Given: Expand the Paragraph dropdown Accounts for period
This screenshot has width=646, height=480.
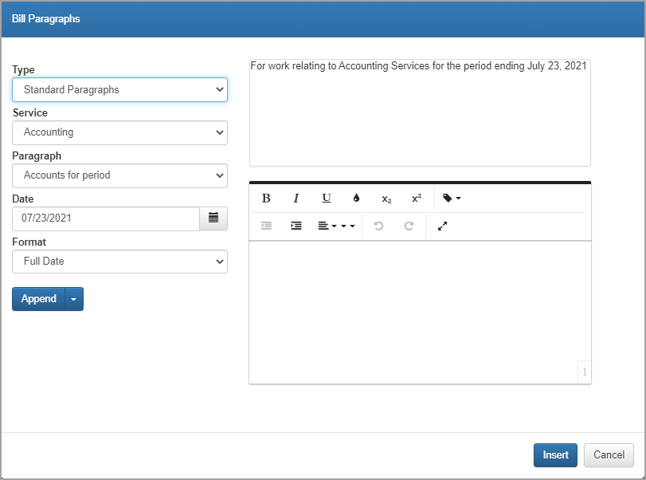Looking at the screenshot, I should pyautogui.click(x=120, y=175).
